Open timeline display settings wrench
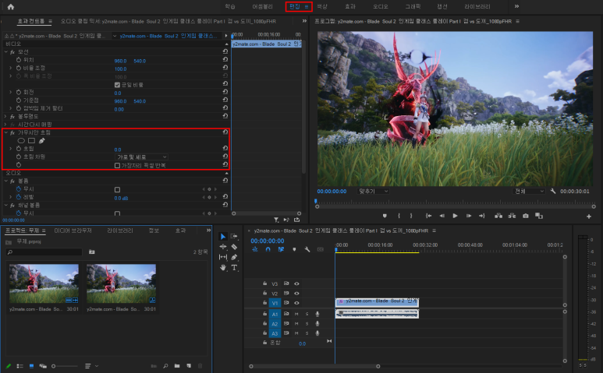The height and width of the screenshot is (373, 603). (307, 249)
